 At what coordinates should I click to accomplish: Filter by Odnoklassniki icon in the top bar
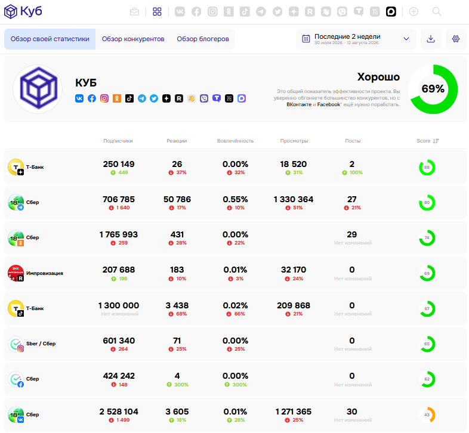click(229, 12)
